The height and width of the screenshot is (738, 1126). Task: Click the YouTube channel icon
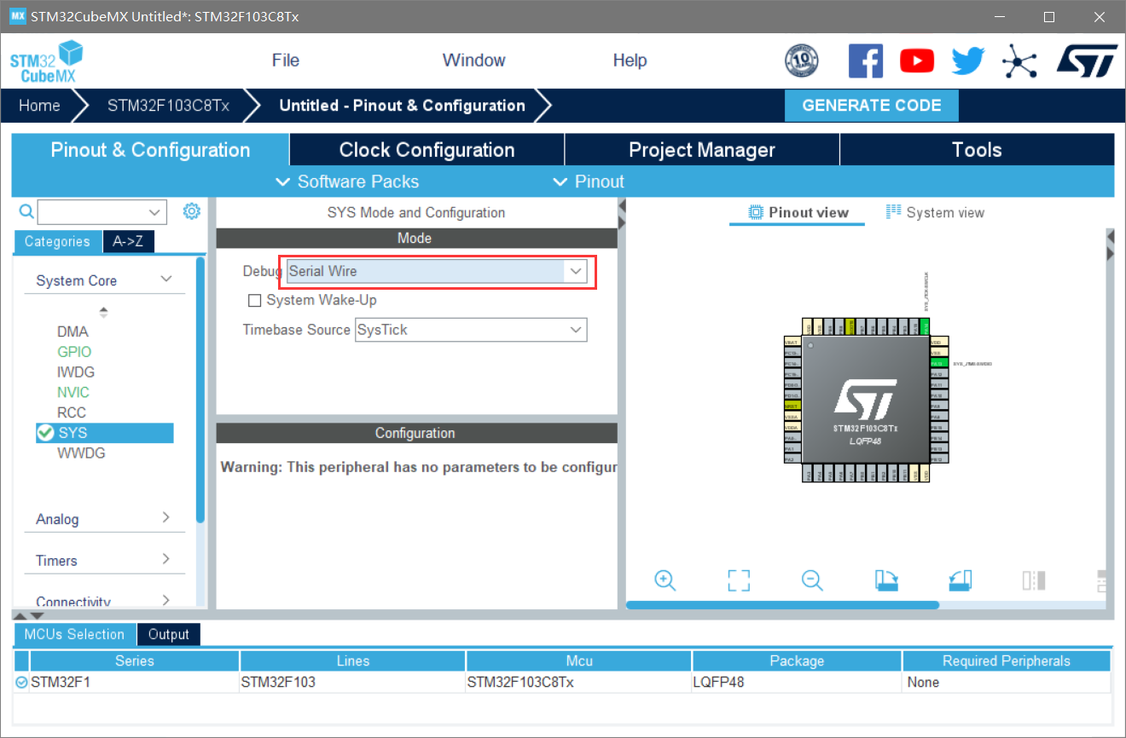coord(917,61)
